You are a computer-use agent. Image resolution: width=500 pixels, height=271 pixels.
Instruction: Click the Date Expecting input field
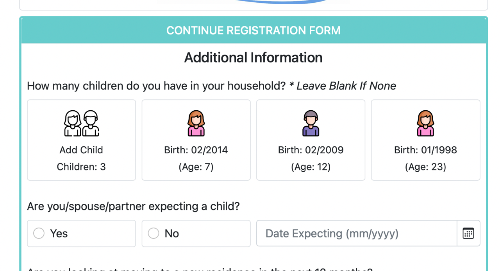tap(357, 233)
